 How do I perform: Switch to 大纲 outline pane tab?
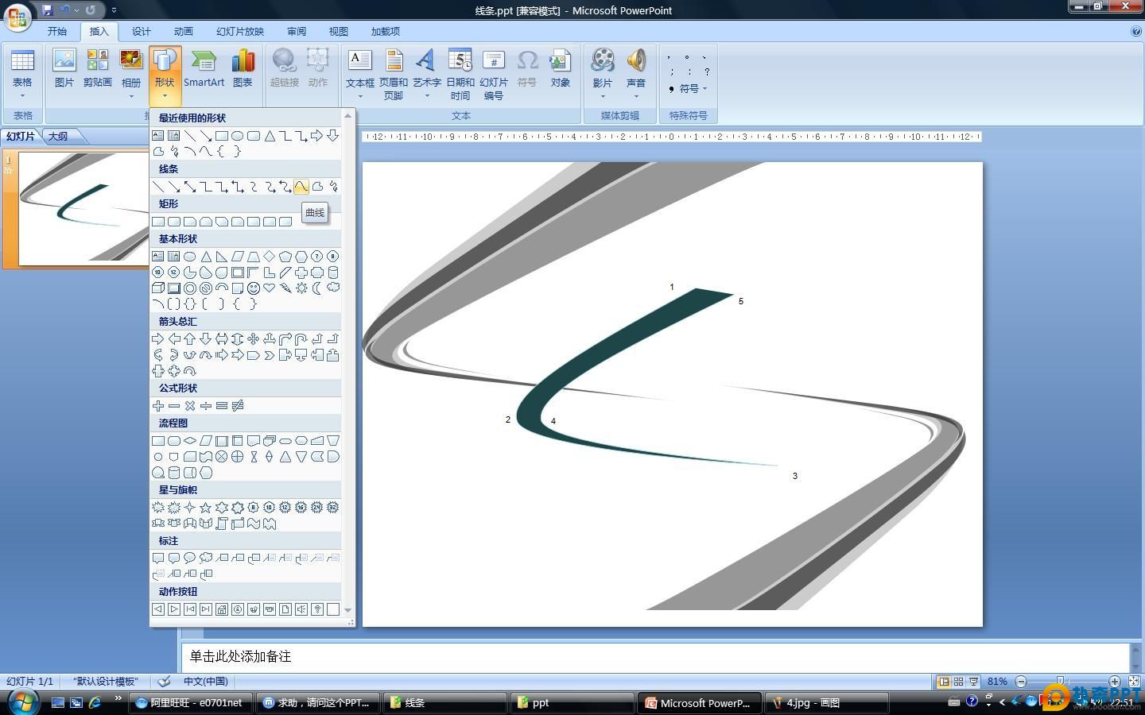click(58, 136)
